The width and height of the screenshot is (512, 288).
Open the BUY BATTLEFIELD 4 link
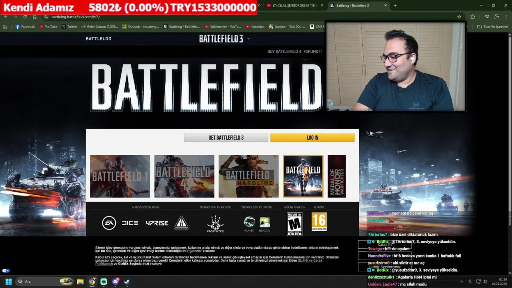point(284,52)
